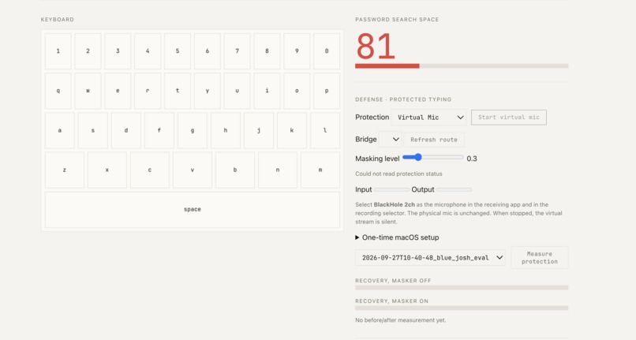This screenshot has height=340, width=636.
Task: Click the 'Recovery, masker on' bar
Action: 462,308
